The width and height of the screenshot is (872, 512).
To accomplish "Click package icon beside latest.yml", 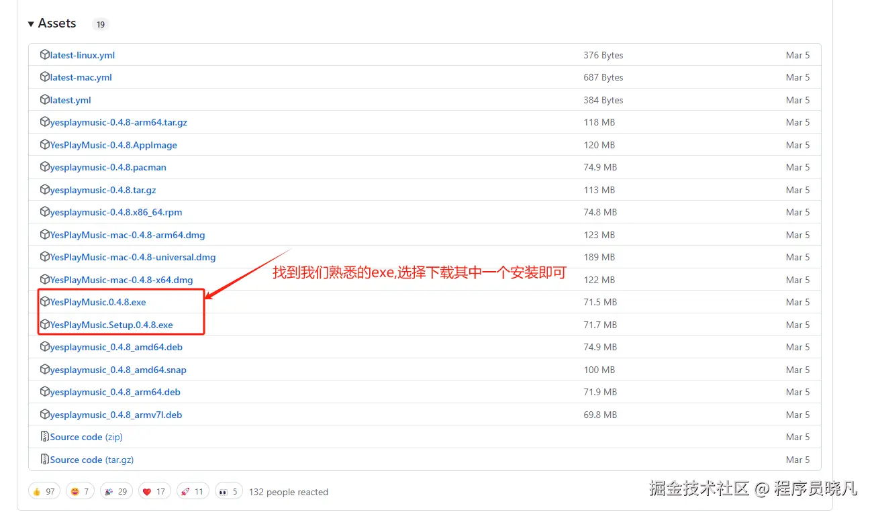I will (45, 99).
